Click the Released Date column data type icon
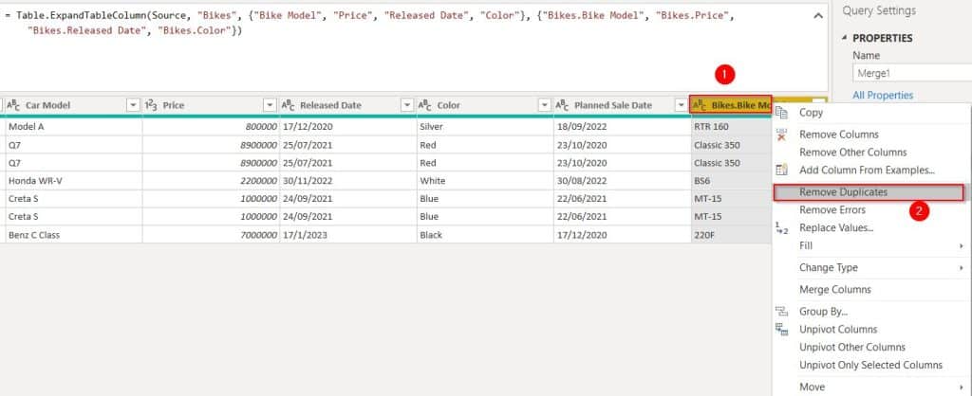 pos(288,105)
